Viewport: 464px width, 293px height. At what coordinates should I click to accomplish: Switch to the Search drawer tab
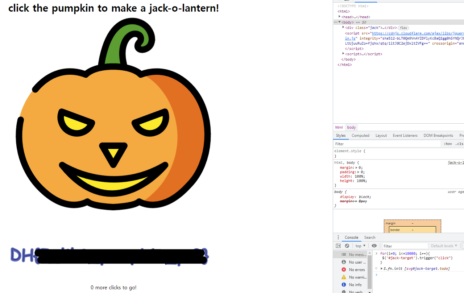[370, 238]
